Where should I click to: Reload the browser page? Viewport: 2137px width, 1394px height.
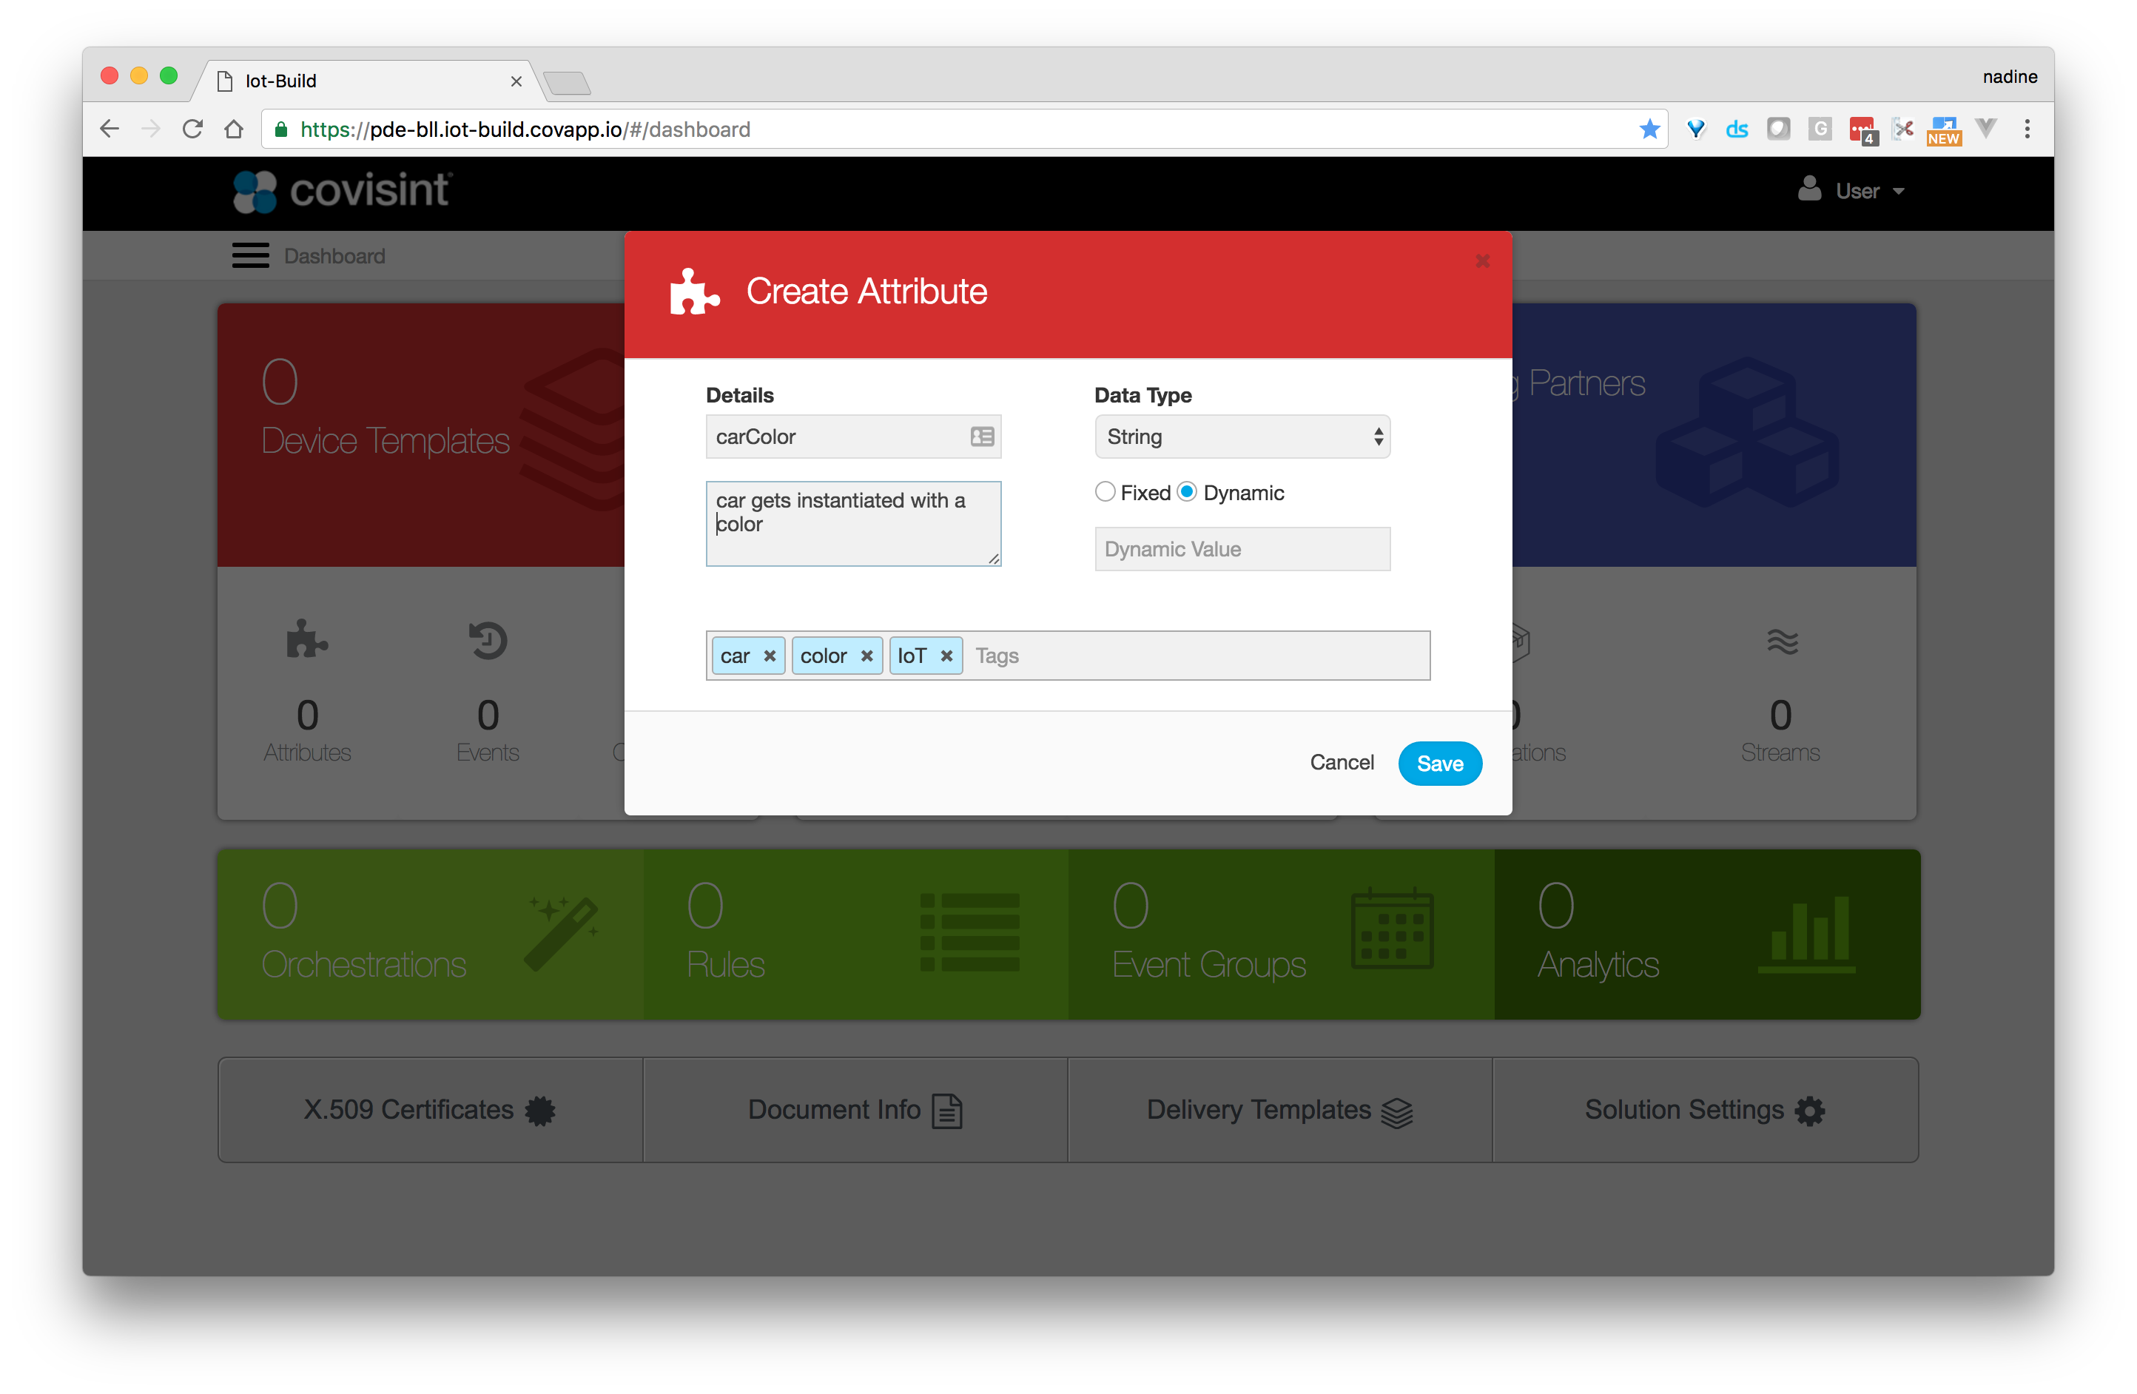point(192,129)
